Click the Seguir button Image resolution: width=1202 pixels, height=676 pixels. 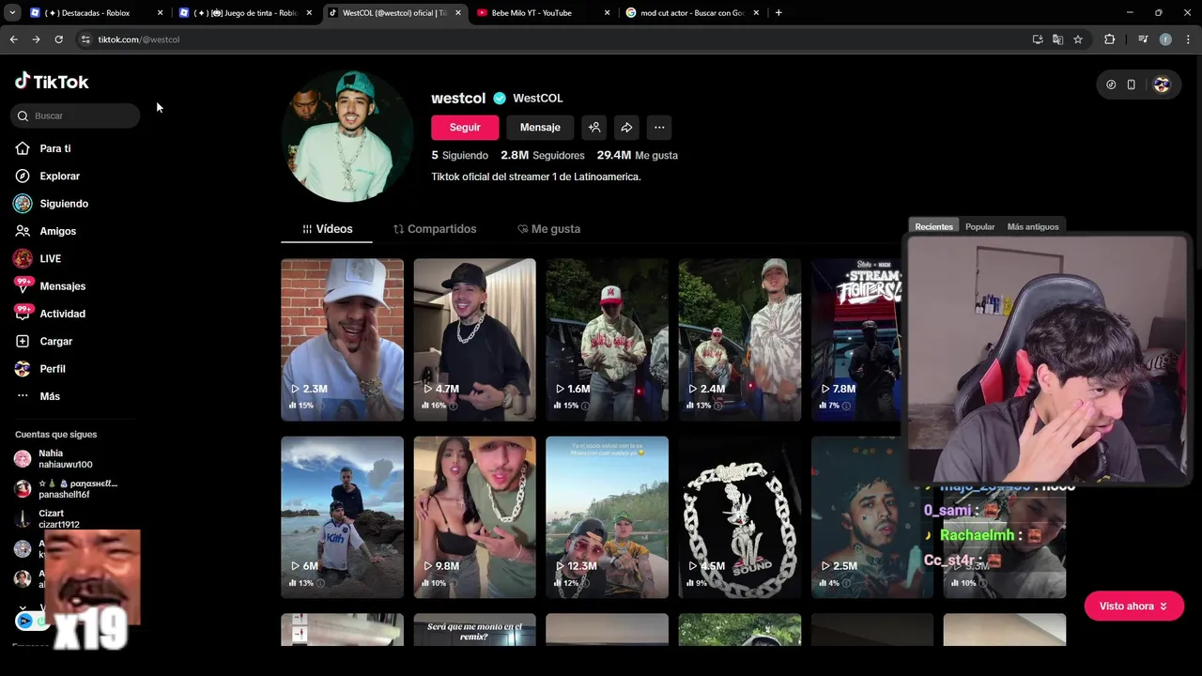(x=465, y=128)
